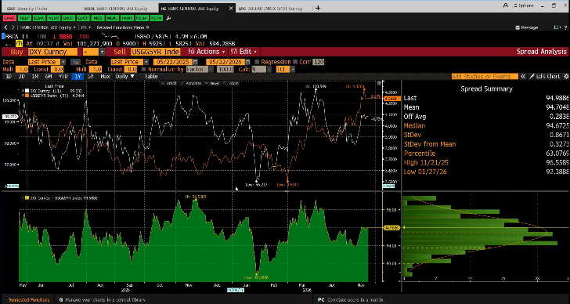Select the Track chart tool
Screen dimensions: 570x304
pos(169,83)
